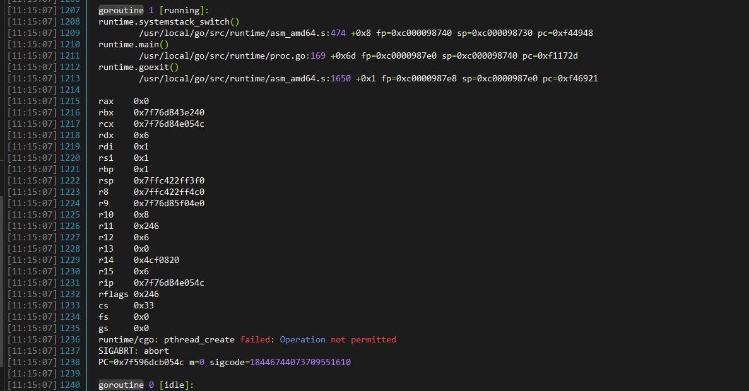The width and height of the screenshot is (749, 391).
Task: Select log line number 1238
Action: pos(70,363)
